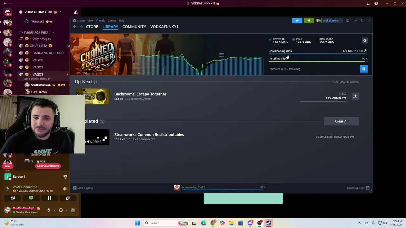Deafen Discord headphones
406x228 pixels.
click(x=61, y=210)
